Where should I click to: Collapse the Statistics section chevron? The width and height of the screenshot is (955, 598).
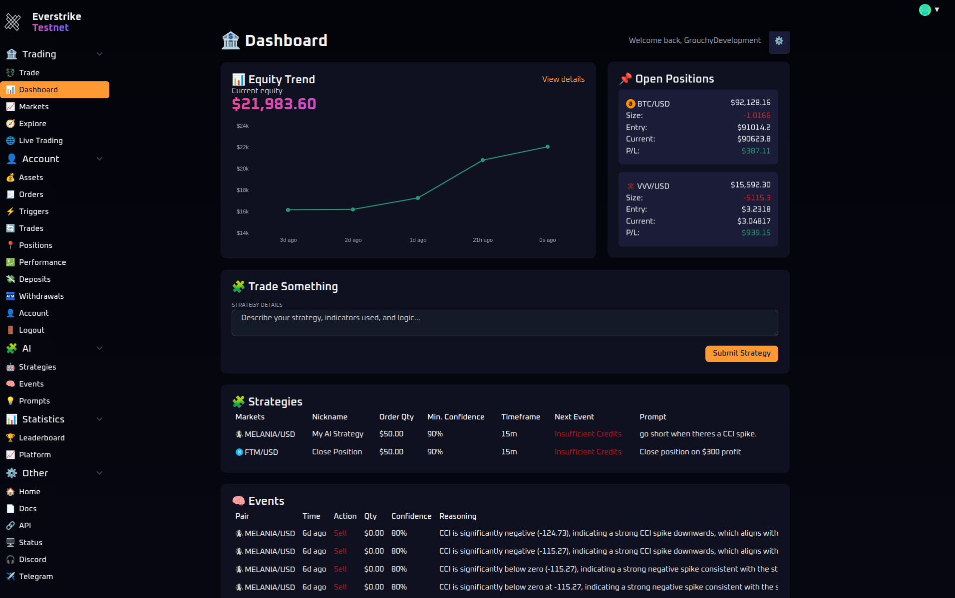pos(99,419)
